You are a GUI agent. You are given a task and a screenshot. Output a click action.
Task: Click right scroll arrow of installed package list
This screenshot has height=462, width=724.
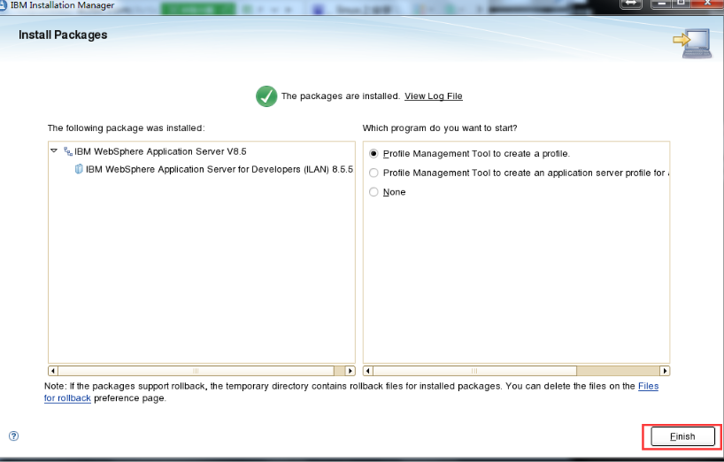click(350, 371)
